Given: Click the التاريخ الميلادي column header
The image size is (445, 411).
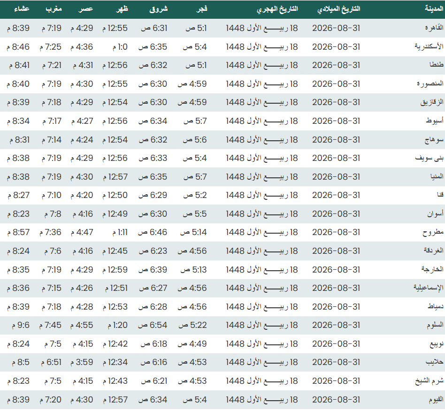Looking at the screenshot, I should click(338, 9).
